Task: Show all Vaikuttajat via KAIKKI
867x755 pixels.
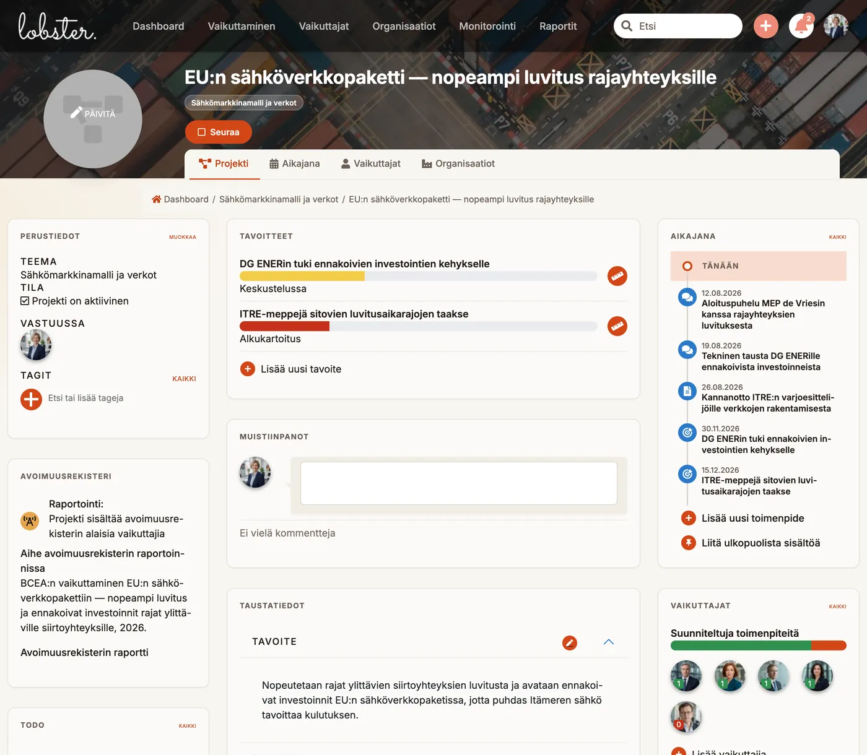Action: click(x=837, y=606)
